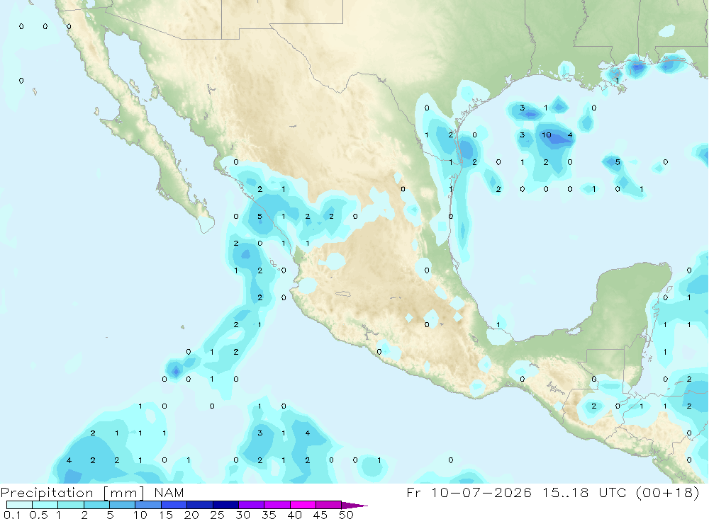Click the '25' legend scale label
Viewport: 709px width, 519px height.
pyautogui.click(x=218, y=515)
